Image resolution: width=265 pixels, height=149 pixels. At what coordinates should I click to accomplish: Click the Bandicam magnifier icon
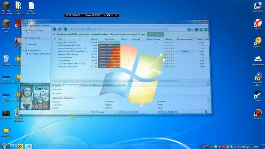click(70, 15)
